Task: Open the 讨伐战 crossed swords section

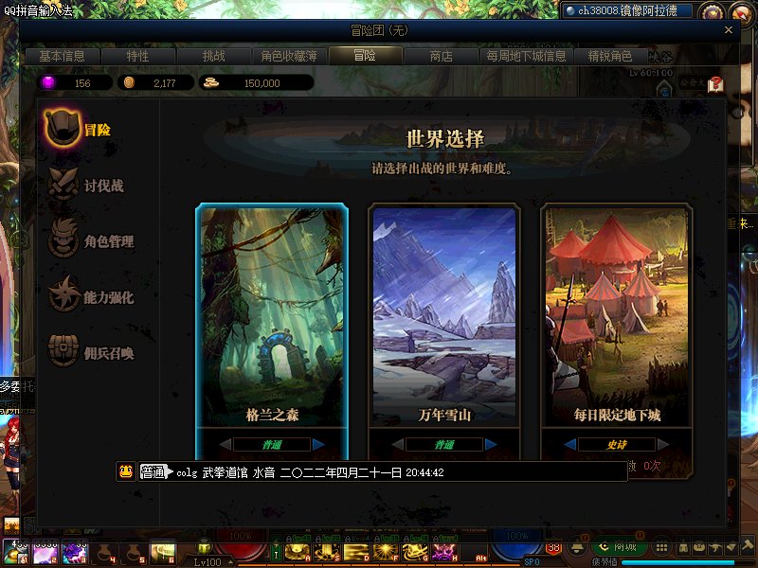Action: coord(63,184)
